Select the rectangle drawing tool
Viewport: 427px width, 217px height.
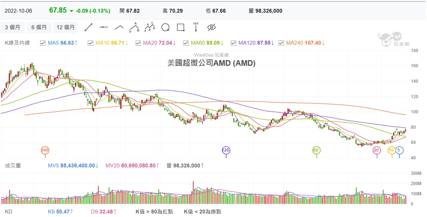coord(181,27)
